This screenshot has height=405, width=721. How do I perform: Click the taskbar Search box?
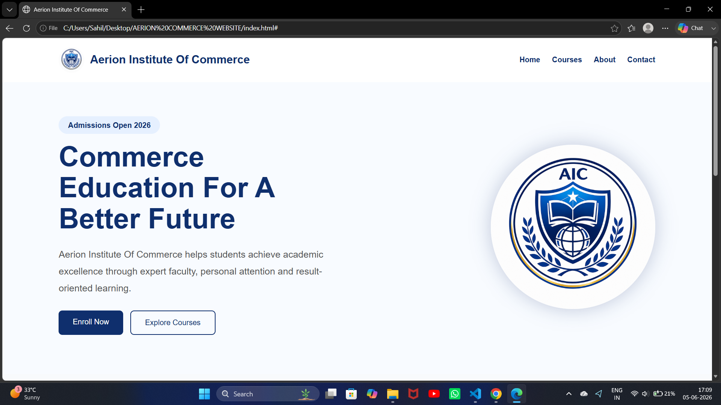pos(268,394)
